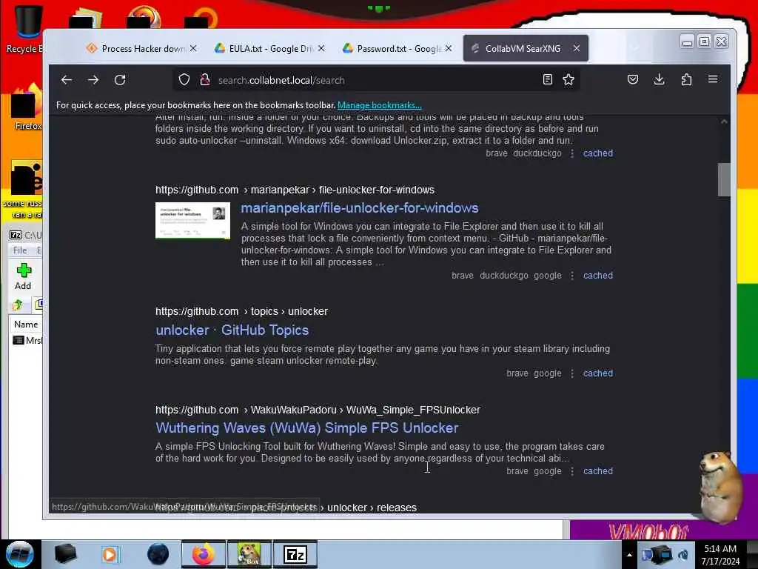Open cached link for the auto-unlocker result

(x=598, y=153)
